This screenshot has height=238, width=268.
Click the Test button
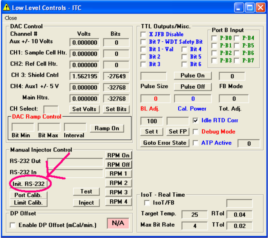pos(86,192)
